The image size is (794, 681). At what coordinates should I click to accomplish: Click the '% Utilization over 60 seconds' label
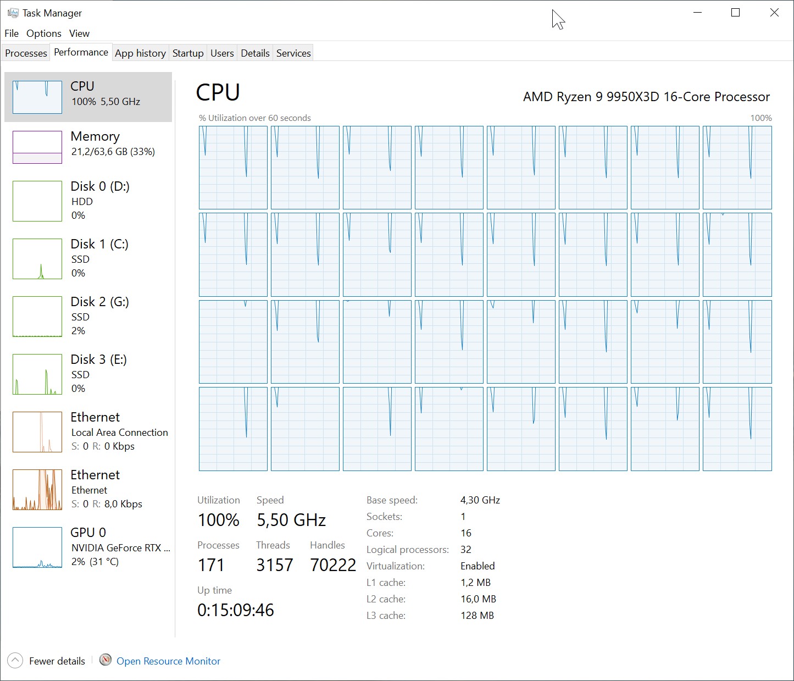coord(255,118)
